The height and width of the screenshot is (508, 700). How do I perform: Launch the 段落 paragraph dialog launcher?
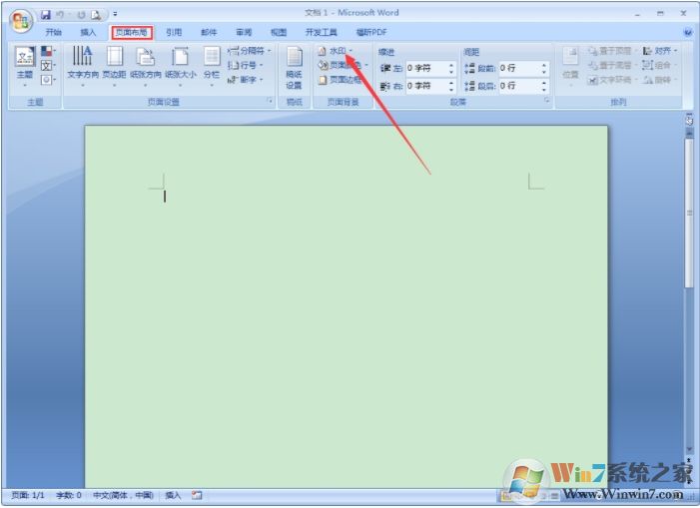(547, 101)
